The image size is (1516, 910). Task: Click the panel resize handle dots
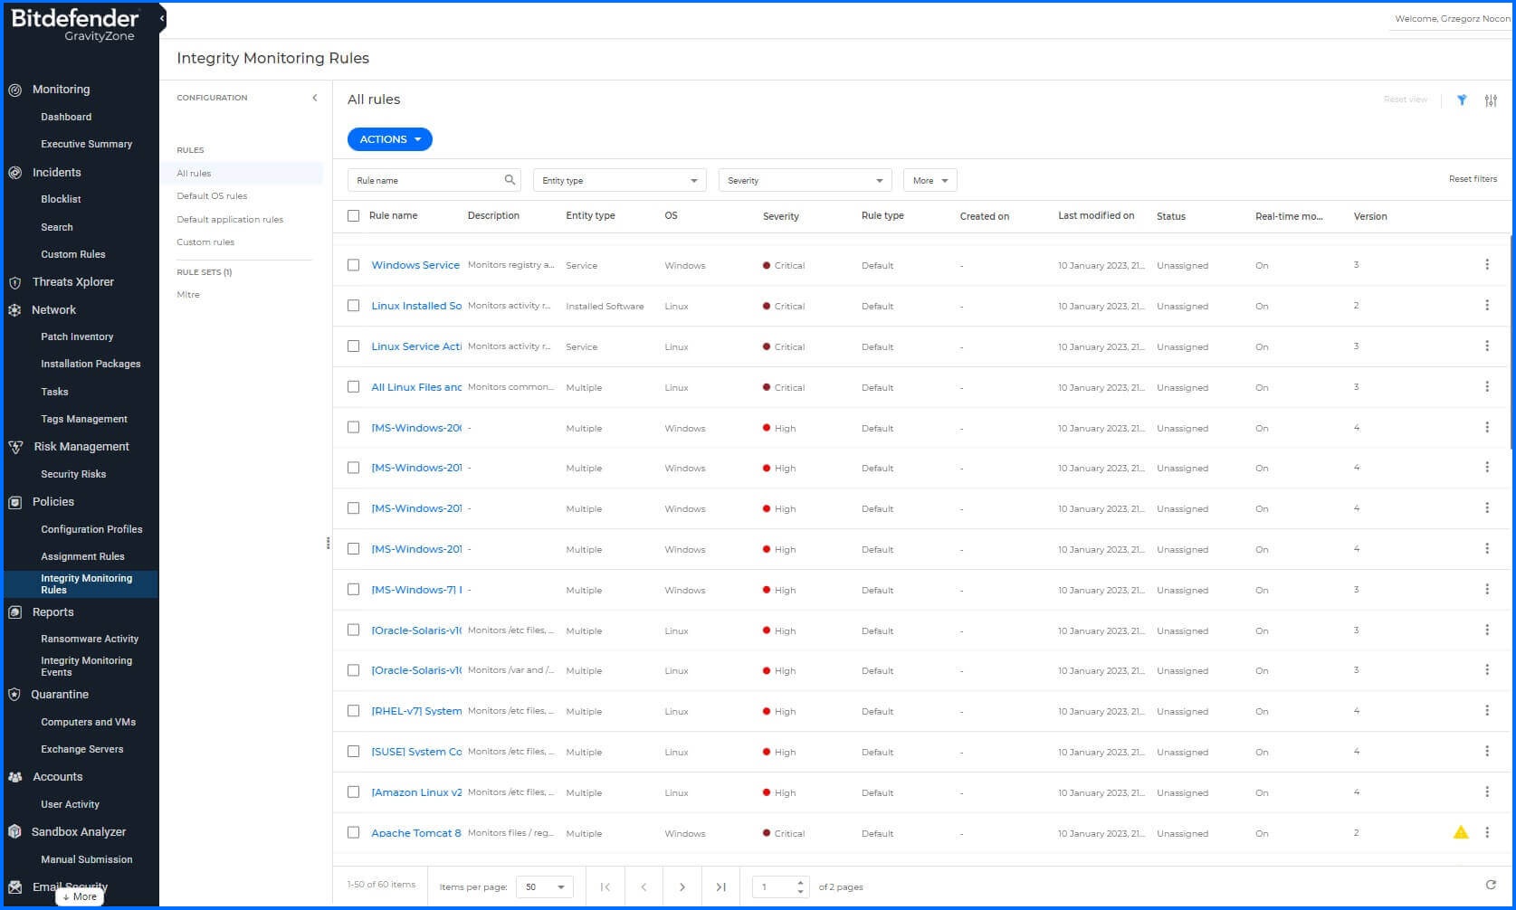pos(328,543)
